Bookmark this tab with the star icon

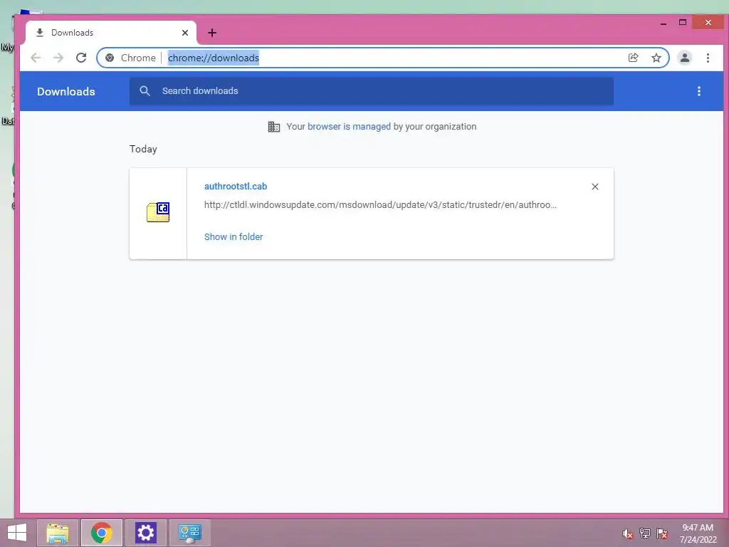click(656, 58)
